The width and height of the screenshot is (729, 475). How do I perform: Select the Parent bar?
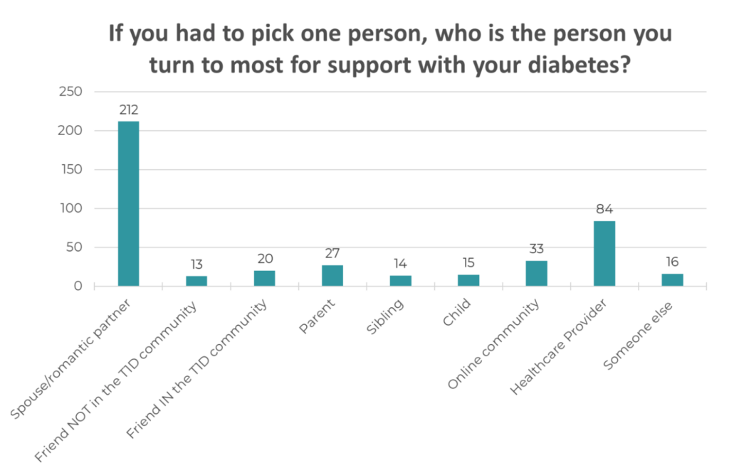point(332,276)
